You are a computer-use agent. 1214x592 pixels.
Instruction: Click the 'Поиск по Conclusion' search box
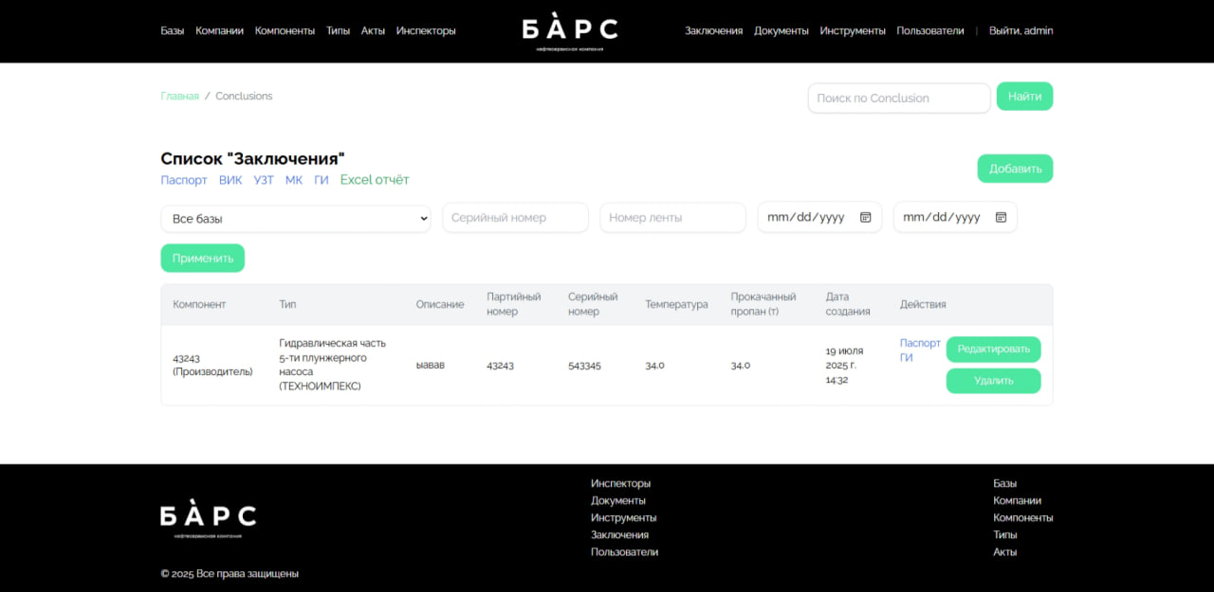coord(898,98)
